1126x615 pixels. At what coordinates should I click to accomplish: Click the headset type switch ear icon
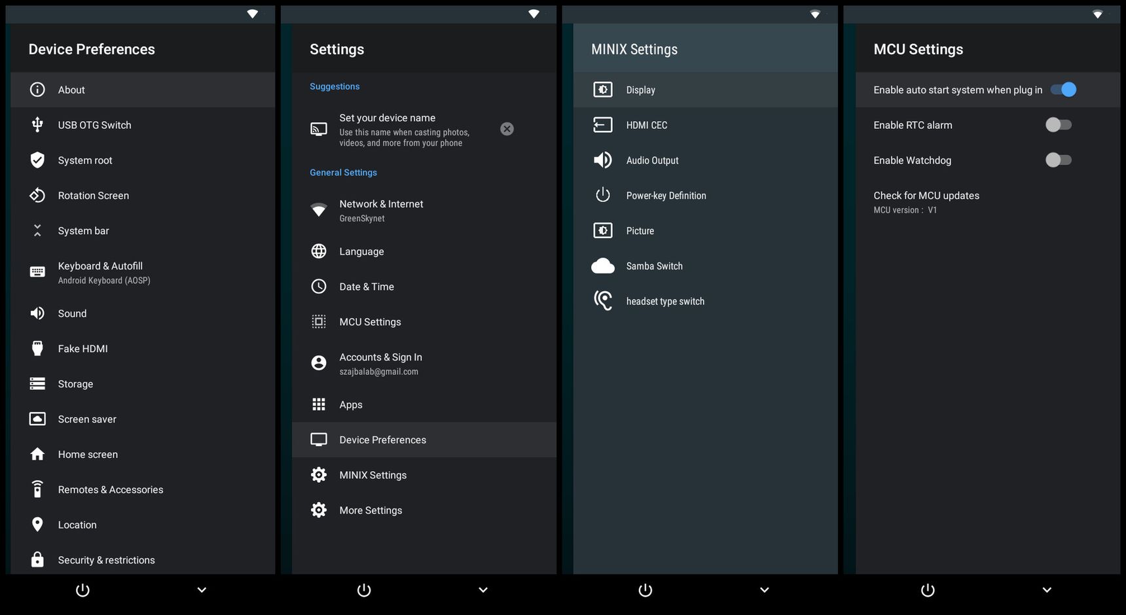[x=603, y=301]
